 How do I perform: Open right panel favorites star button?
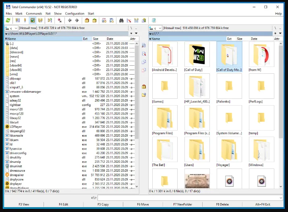(x=276, y=33)
